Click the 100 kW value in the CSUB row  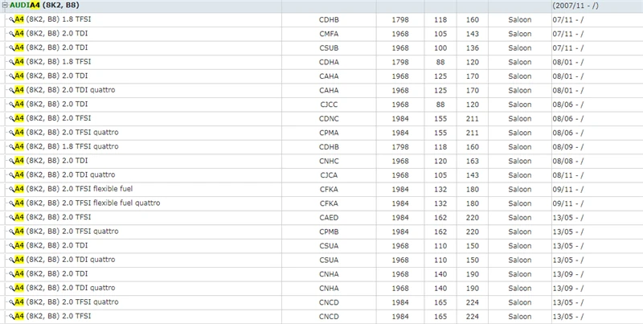[x=440, y=48]
